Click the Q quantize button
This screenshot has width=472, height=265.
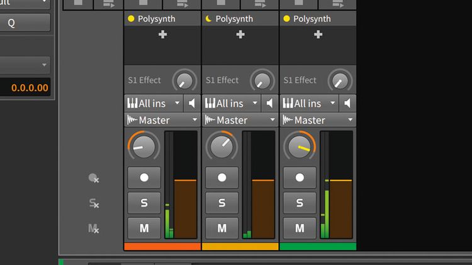pos(25,23)
